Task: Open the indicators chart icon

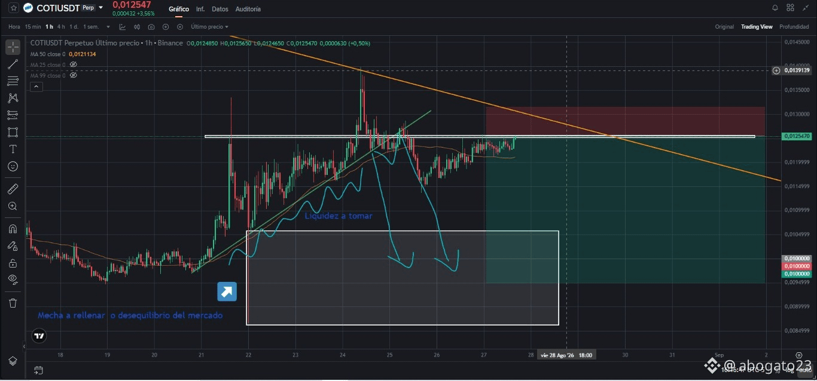Action: (123, 27)
